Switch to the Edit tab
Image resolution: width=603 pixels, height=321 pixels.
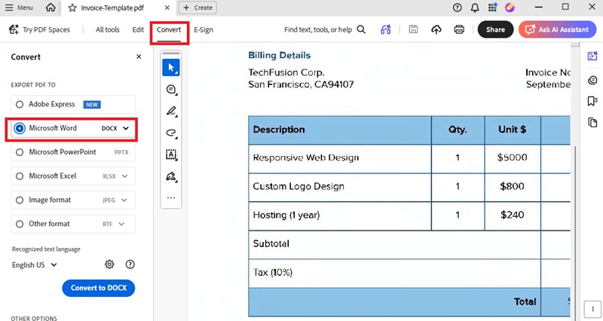(x=138, y=29)
